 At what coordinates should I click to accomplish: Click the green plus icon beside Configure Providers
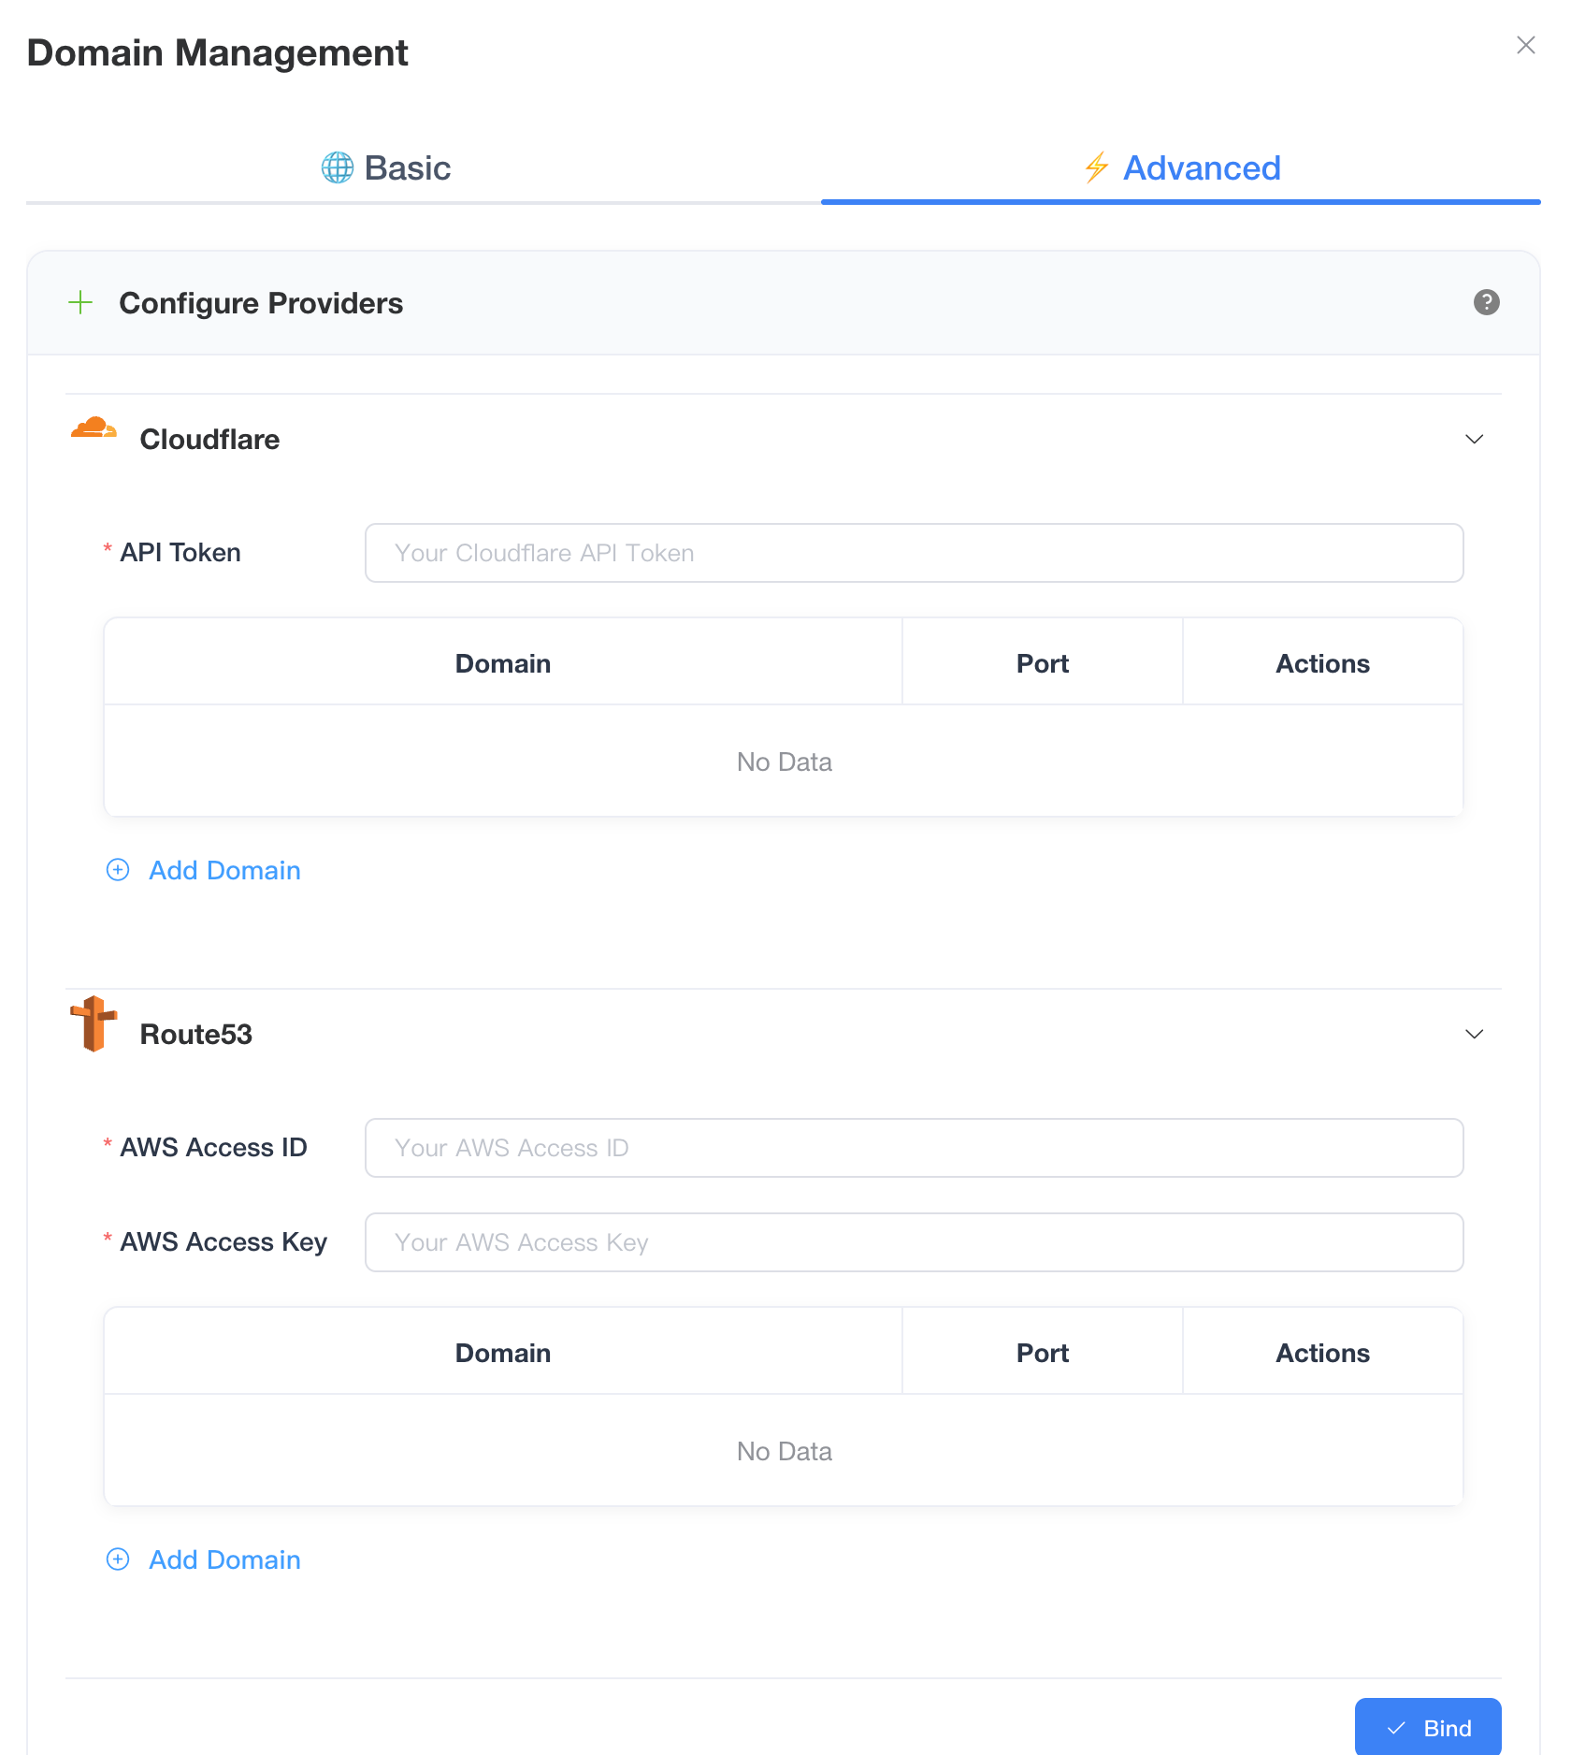click(81, 302)
